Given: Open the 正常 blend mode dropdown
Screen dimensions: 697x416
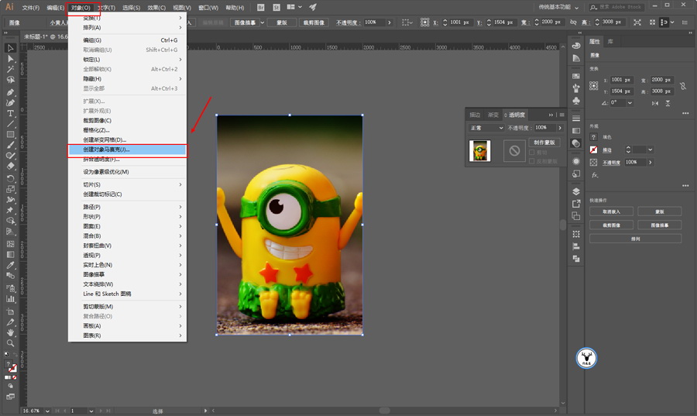Looking at the screenshot, I should pyautogui.click(x=486, y=128).
